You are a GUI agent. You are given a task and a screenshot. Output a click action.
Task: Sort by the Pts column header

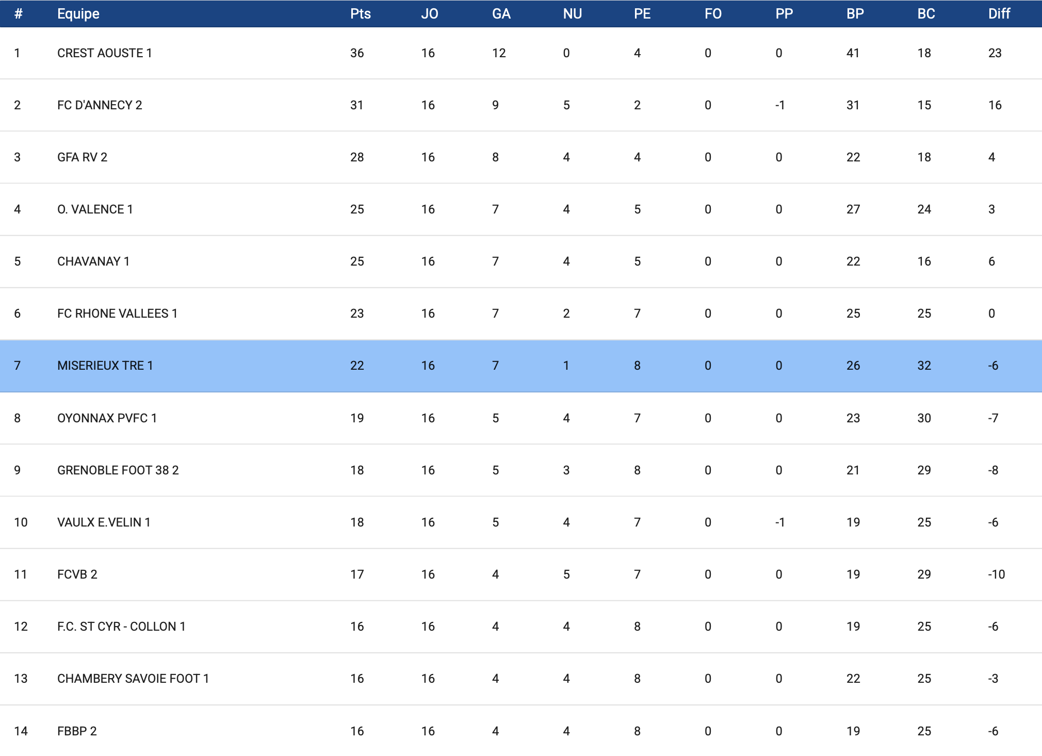coord(360,14)
